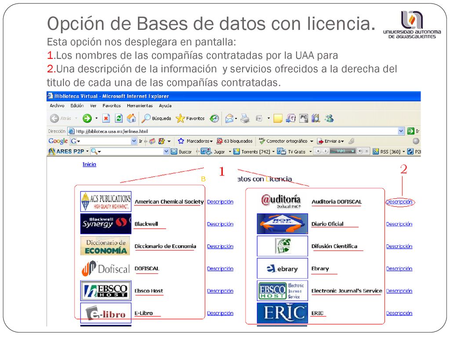The height and width of the screenshot is (337, 450).
Task: Click the Blackwell Synergy logo
Action: pos(106,224)
